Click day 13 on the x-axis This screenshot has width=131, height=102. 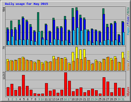click(54, 99)
